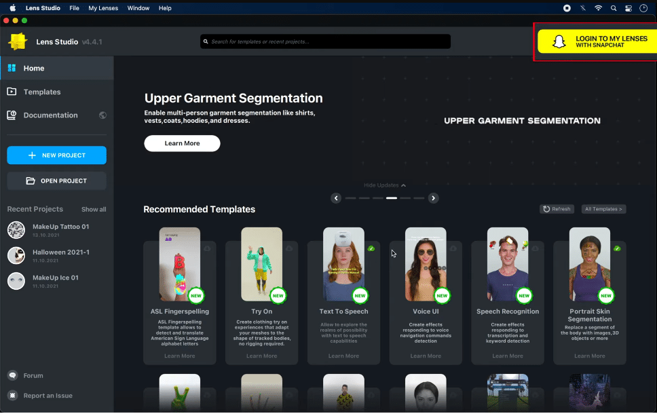
Task: Click MakeUp Ice 01 project thumbnail
Action: [16, 281]
